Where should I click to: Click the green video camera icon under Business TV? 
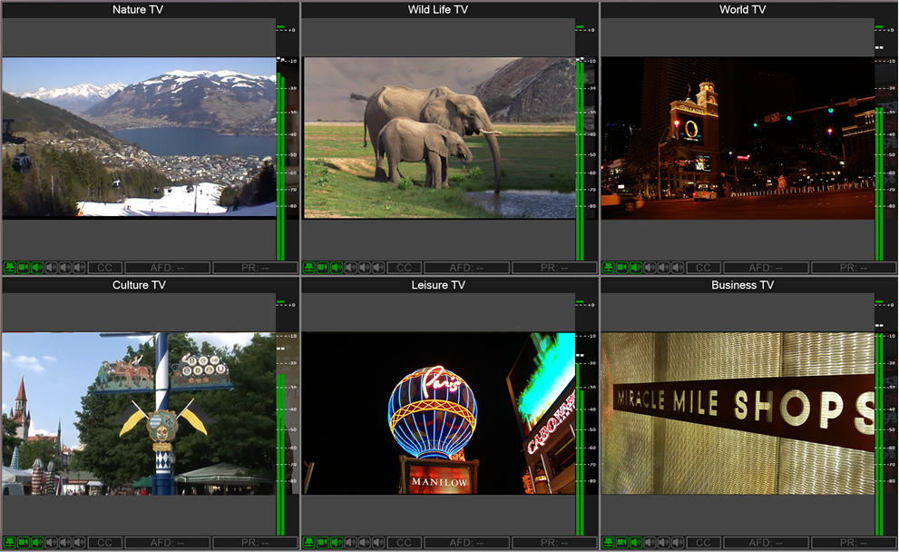[x=622, y=543]
